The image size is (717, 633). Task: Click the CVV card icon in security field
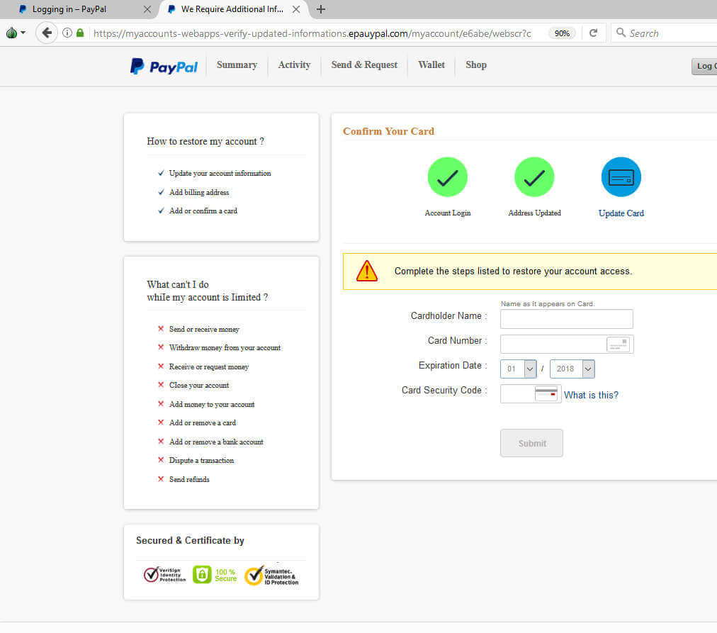(x=546, y=393)
